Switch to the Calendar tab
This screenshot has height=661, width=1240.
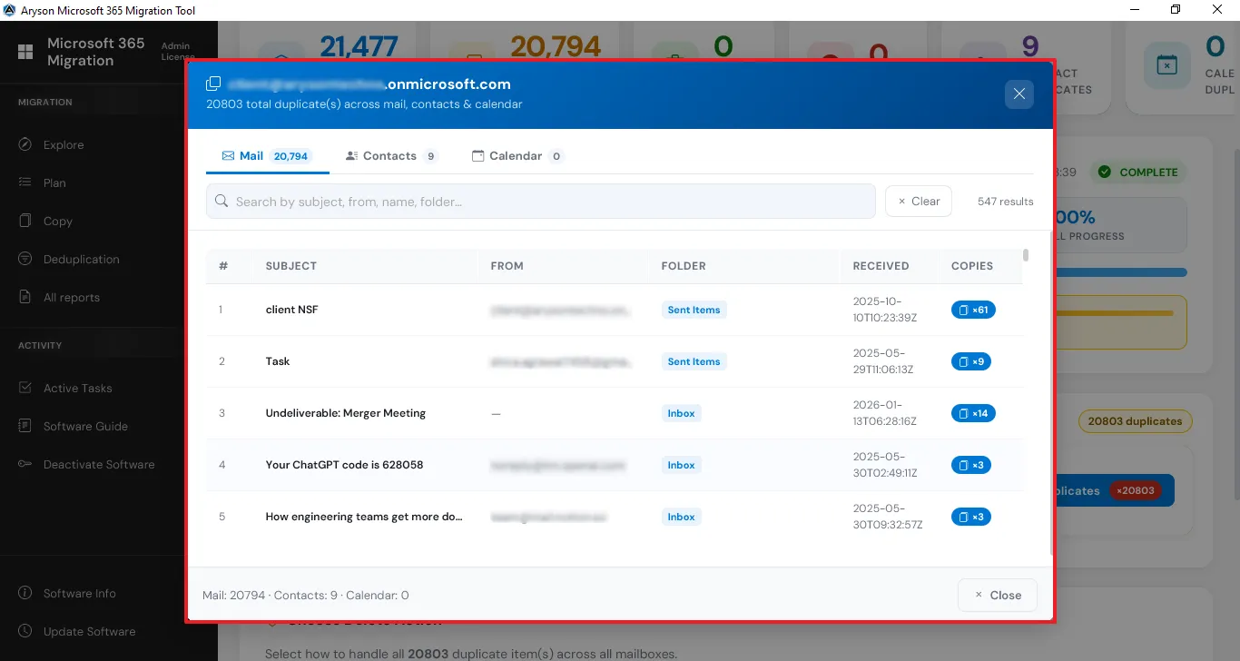(x=517, y=156)
